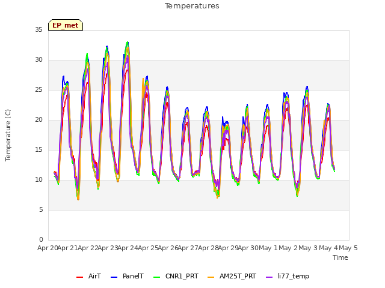Click the Temperature (C) axis title
This screenshot has height=288, width=385.
[x=8, y=135]
